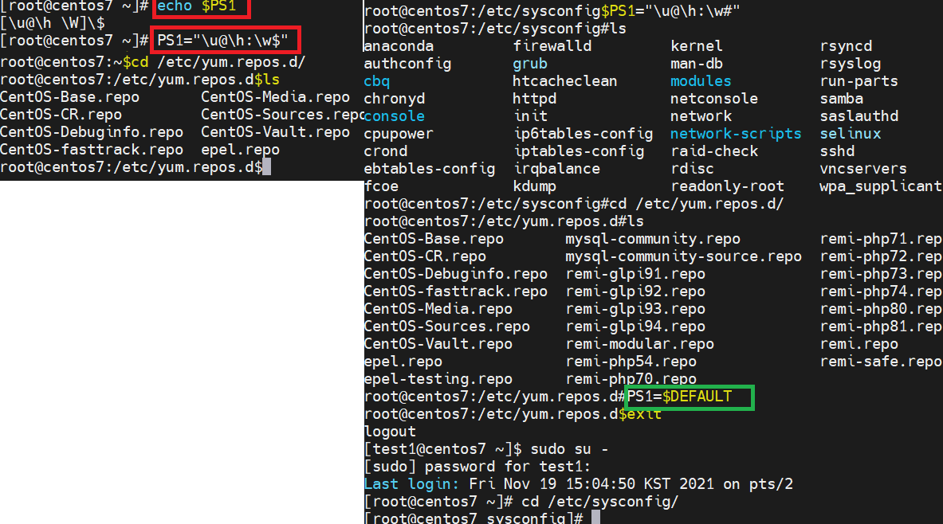
Task: Click the 'cbq' directory entry
Action: [377, 80]
